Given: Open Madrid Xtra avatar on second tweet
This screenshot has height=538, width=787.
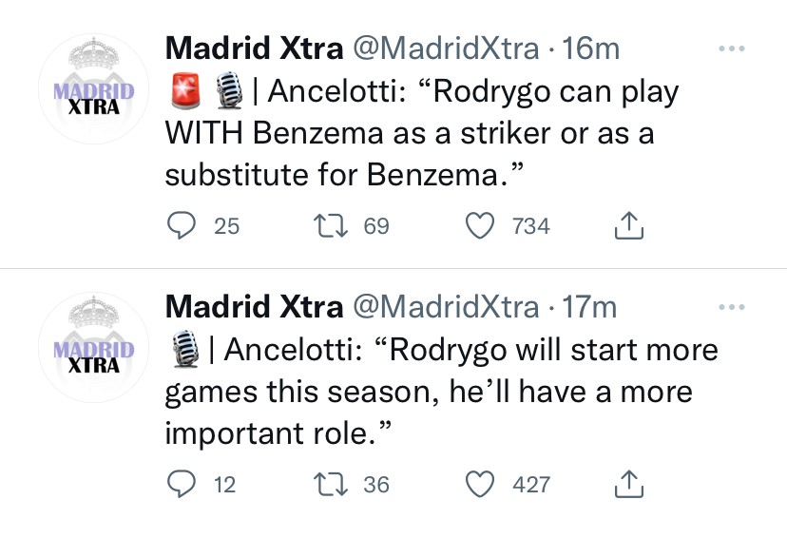Looking at the screenshot, I should click(x=94, y=348).
